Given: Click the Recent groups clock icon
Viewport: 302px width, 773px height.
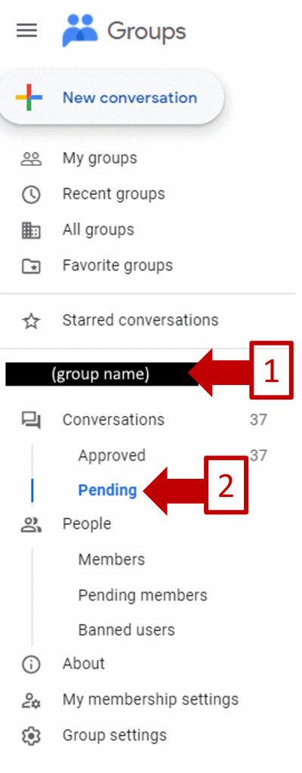Looking at the screenshot, I should (x=31, y=194).
